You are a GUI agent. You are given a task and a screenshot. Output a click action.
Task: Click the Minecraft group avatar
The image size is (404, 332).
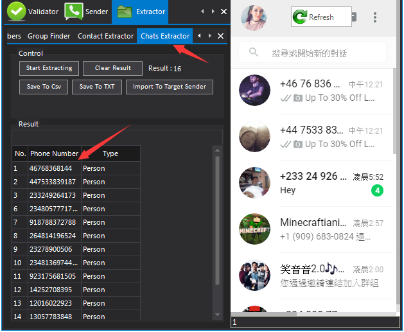click(x=254, y=229)
